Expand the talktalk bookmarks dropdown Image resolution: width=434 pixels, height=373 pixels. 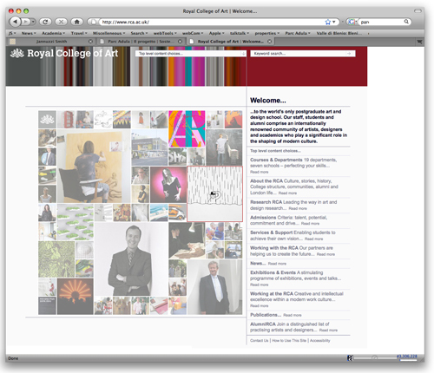[x=240, y=33]
